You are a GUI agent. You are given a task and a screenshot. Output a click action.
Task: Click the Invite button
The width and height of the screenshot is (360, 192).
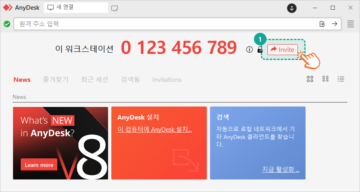click(282, 49)
